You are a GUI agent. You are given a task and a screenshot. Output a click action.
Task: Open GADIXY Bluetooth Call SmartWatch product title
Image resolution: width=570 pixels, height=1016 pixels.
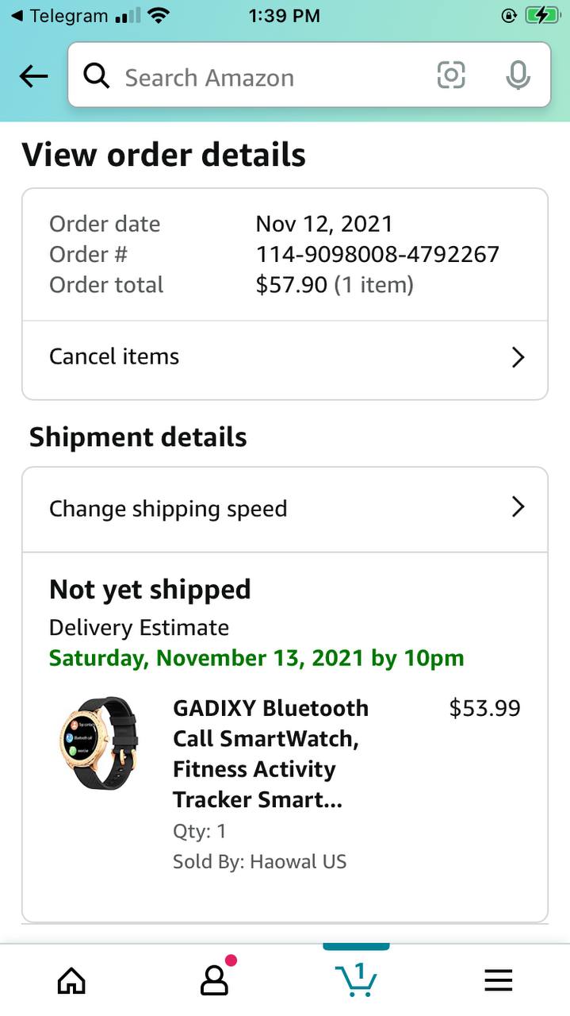[270, 753]
